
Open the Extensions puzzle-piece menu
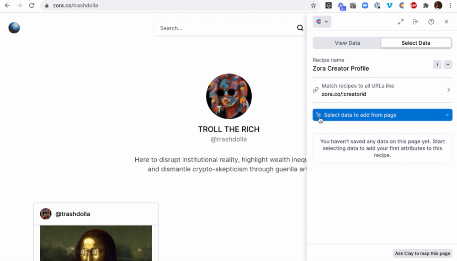pos(426,5)
